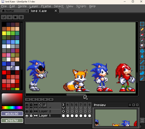Open the Layer menu

pyautogui.click(x=34, y=6)
